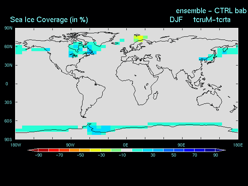This screenshot has height=186, width=248.
Task: Click the 'Sea Ice Coverage (in %)' title
Action: [x=49, y=20]
